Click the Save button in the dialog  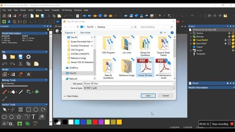coord(148,96)
